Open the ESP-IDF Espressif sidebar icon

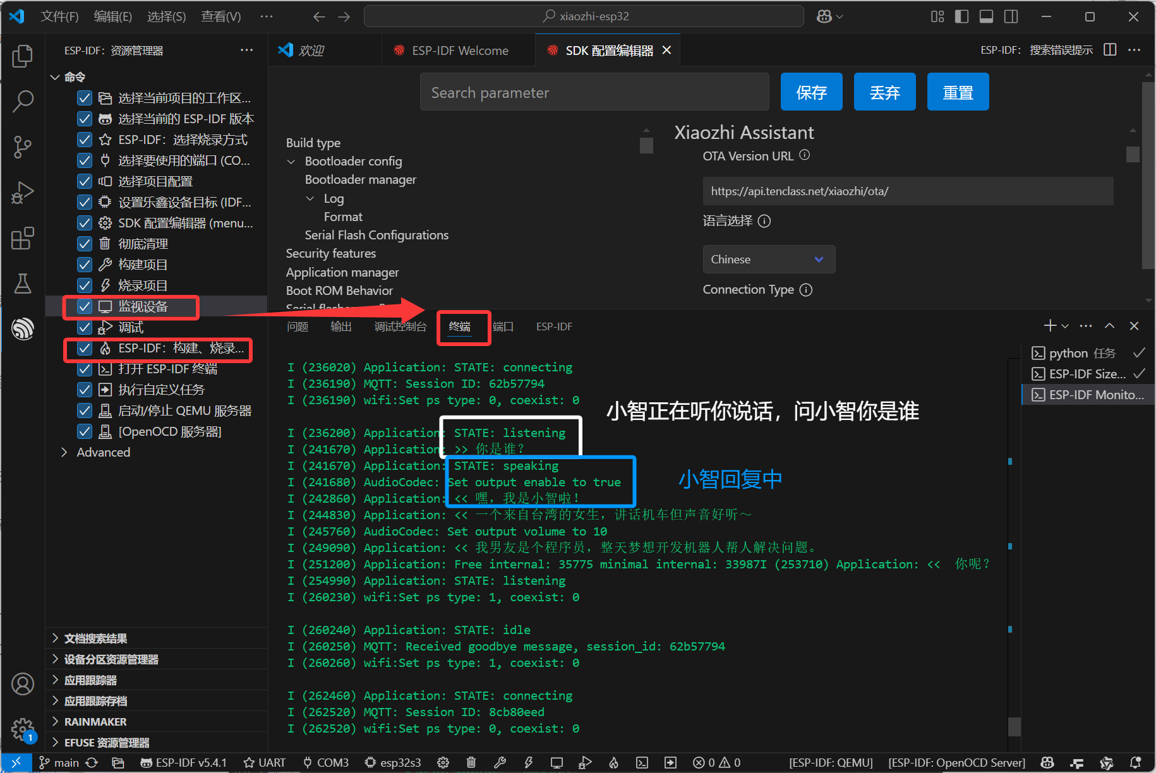coord(23,328)
